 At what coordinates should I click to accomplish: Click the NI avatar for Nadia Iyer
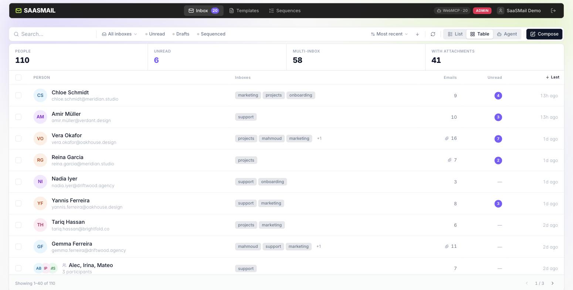[x=40, y=182]
